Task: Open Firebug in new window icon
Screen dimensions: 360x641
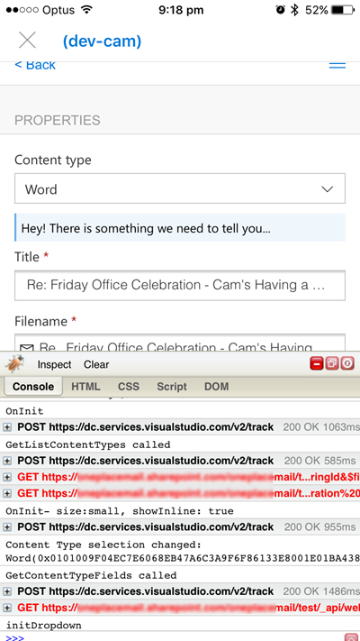Action: [x=331, y=363]
